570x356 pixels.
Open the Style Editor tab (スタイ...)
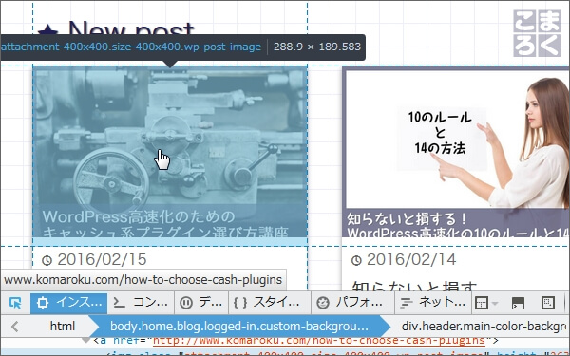click(270, 303)
